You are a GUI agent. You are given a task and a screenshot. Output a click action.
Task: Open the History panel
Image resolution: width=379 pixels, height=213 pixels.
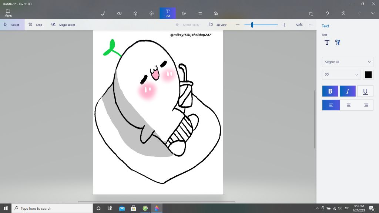click(x=343, y=13)
